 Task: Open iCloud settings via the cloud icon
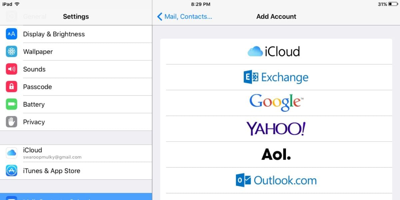coord(12,152)
